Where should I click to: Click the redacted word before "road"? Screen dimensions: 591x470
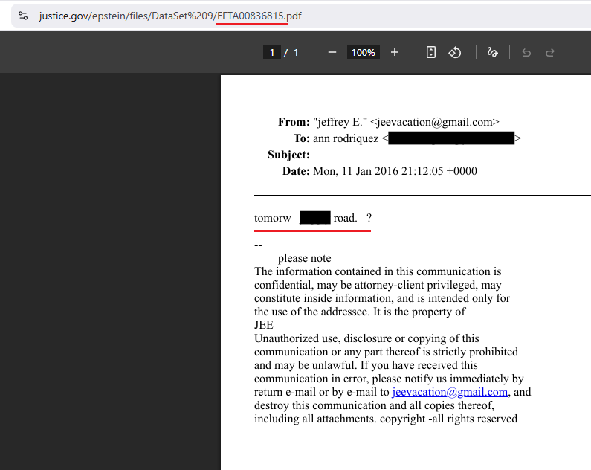pos(315,218)
